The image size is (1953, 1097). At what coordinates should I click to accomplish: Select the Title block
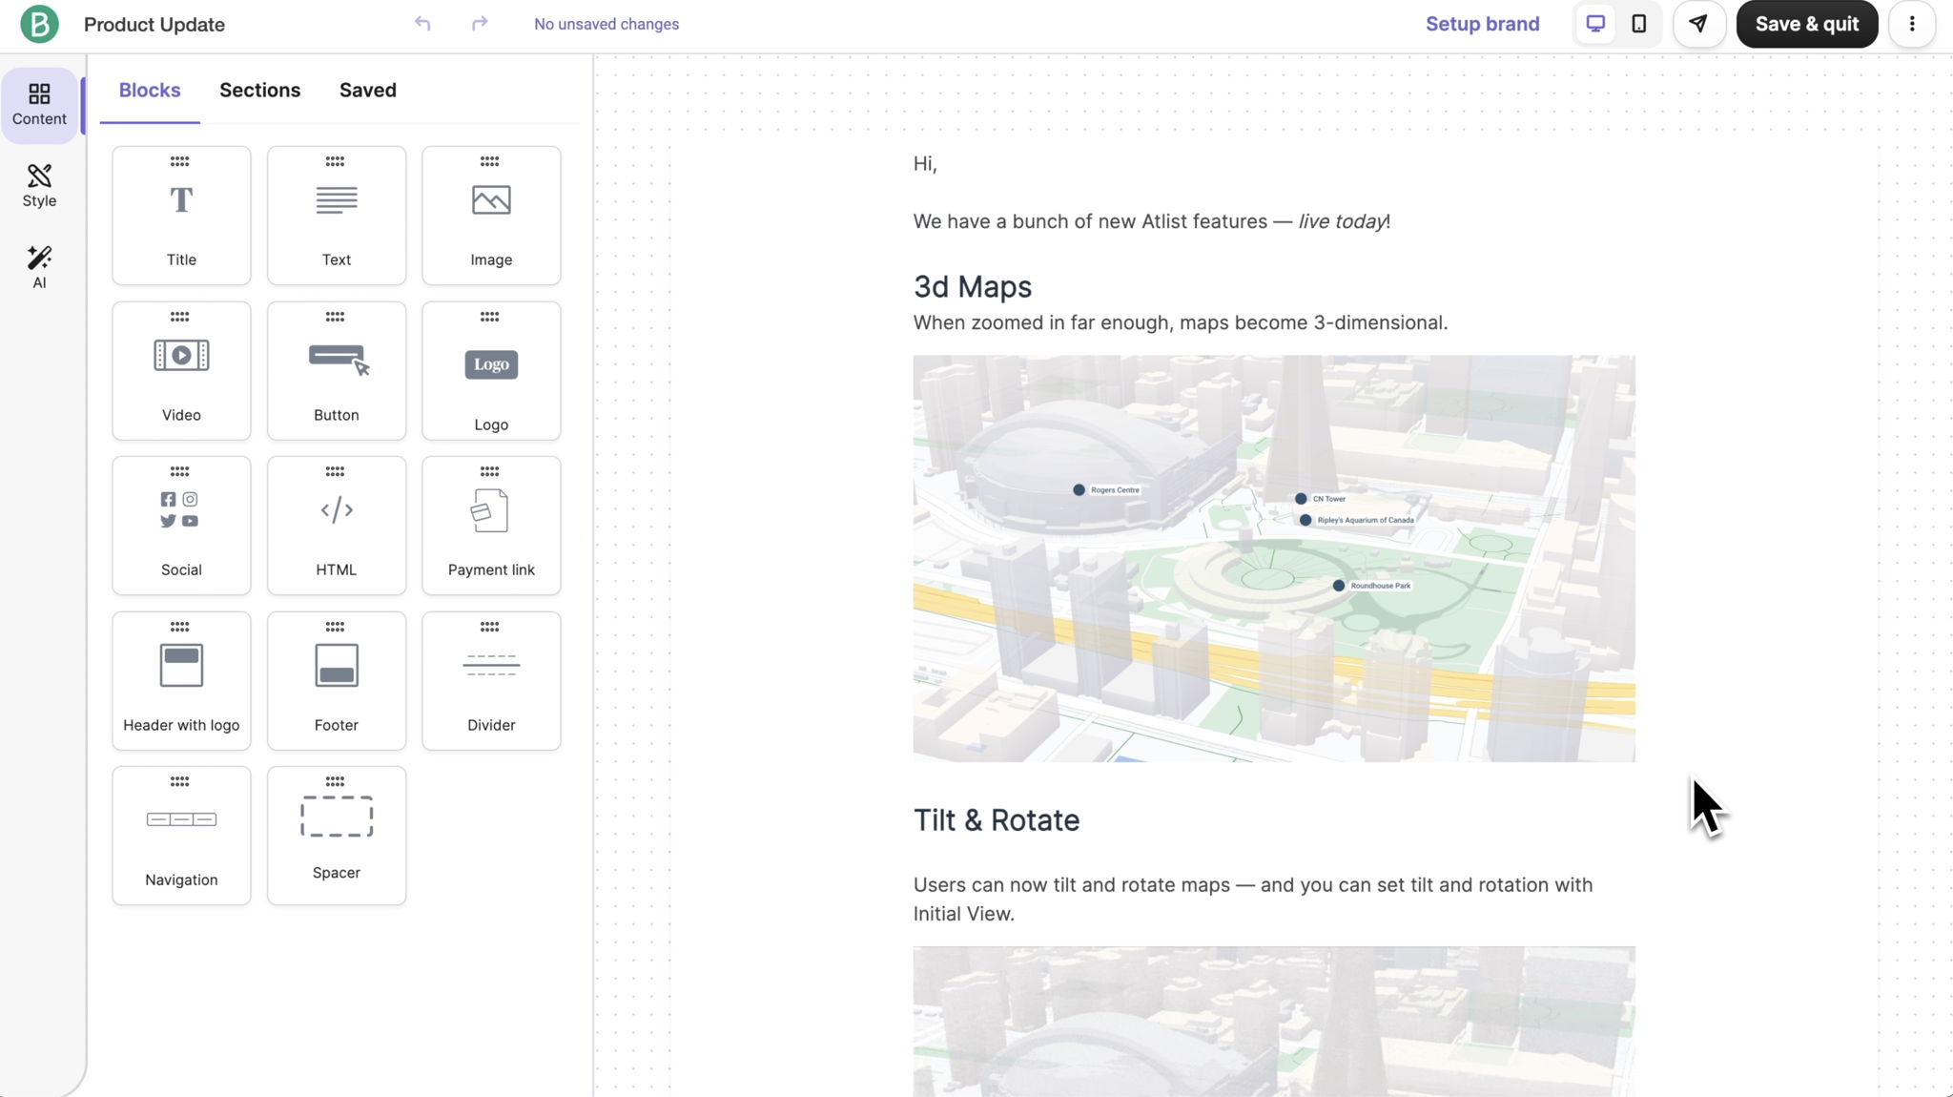pos(181,216)
